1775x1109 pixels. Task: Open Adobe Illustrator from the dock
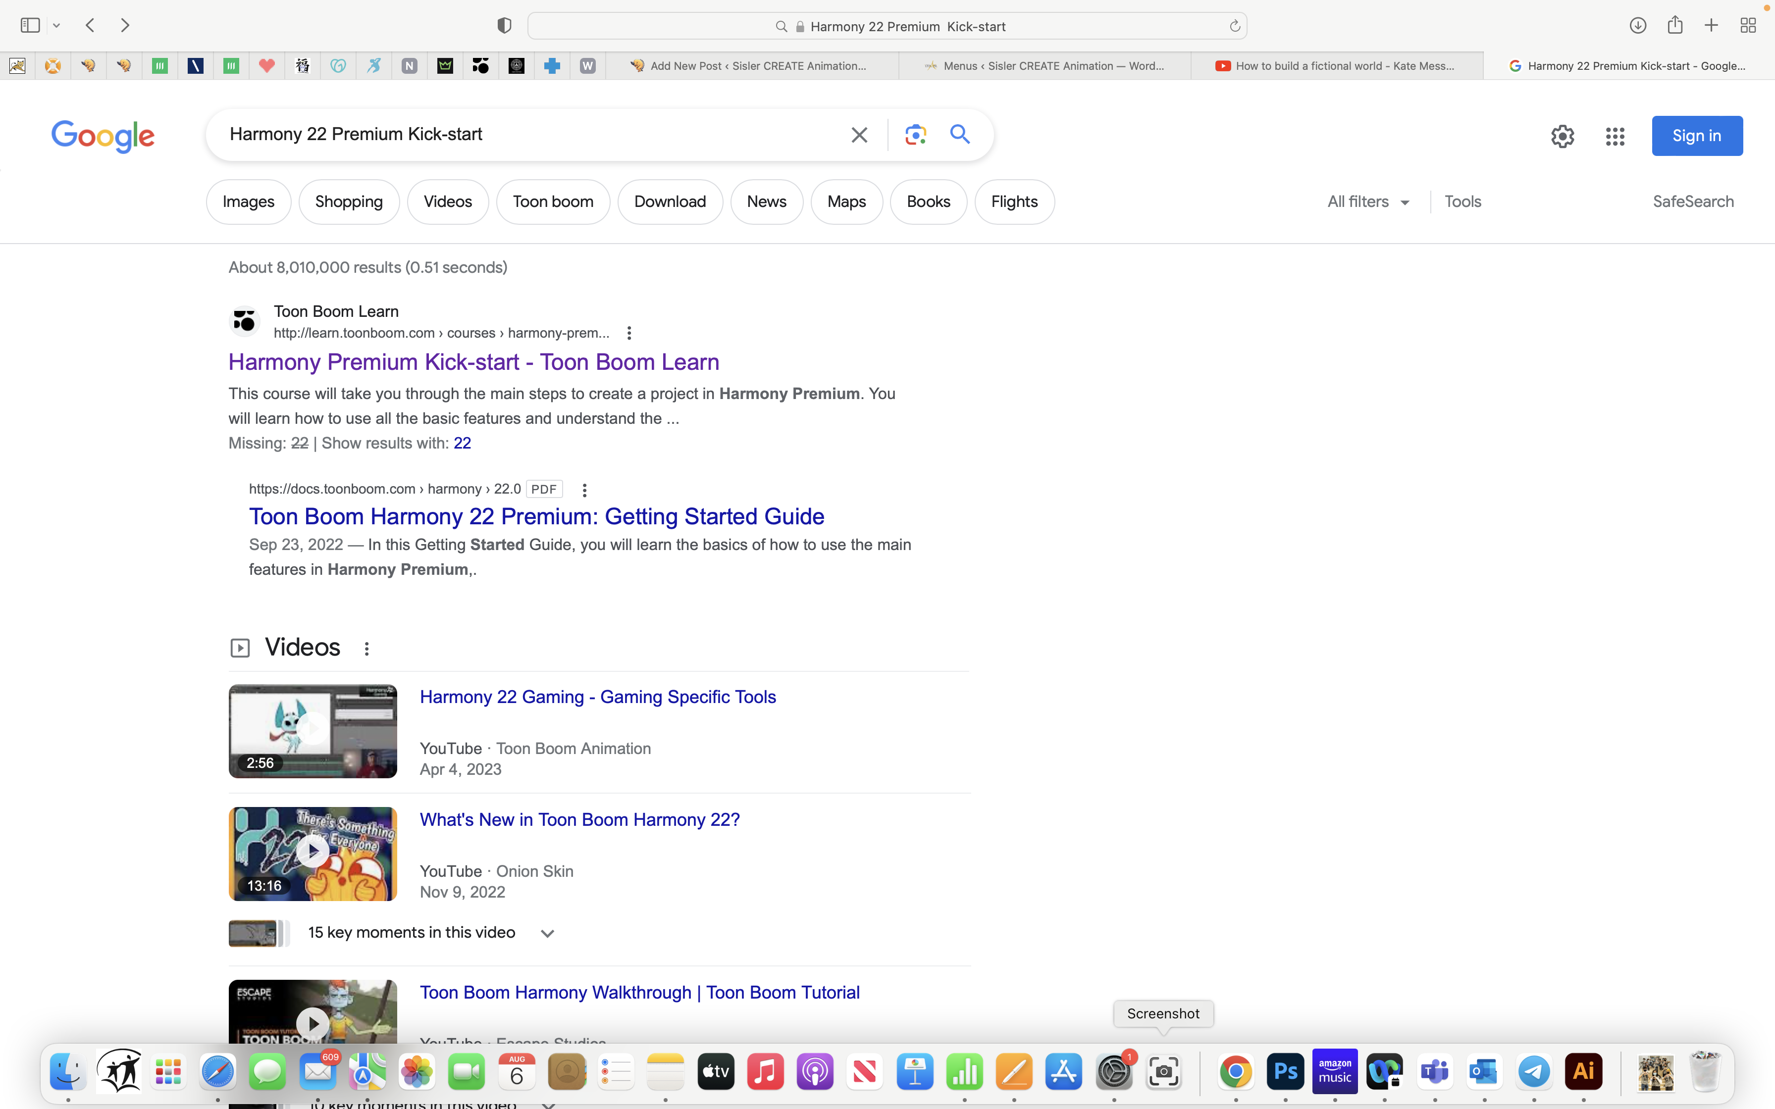click(x=1583, y=1071)
